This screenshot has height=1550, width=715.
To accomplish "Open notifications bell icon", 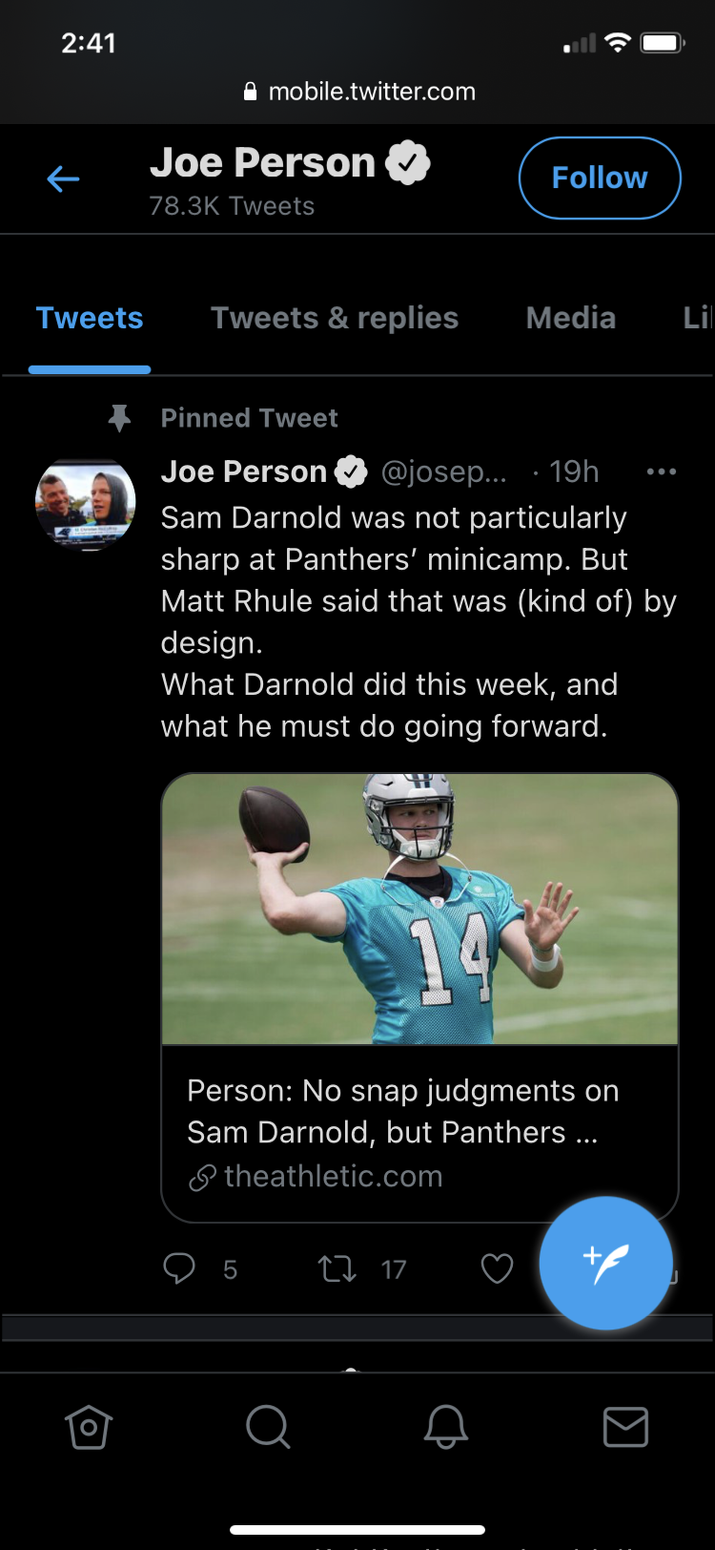I will coord(446,1428).
